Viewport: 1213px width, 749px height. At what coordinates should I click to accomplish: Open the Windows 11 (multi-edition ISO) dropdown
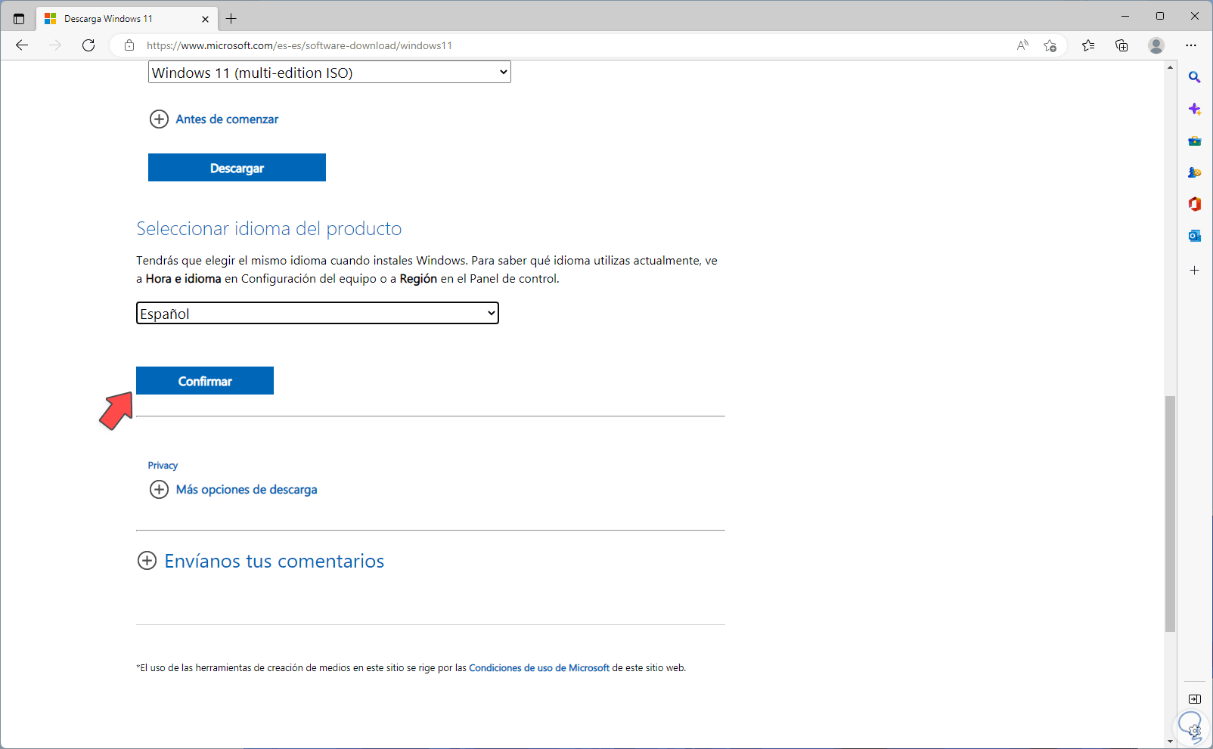click(330, 73)
